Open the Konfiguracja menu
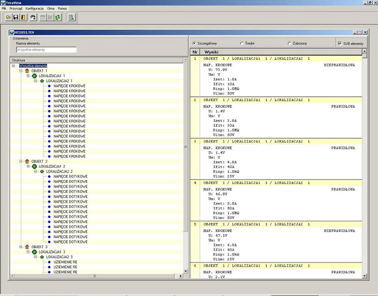 [34, 9]
